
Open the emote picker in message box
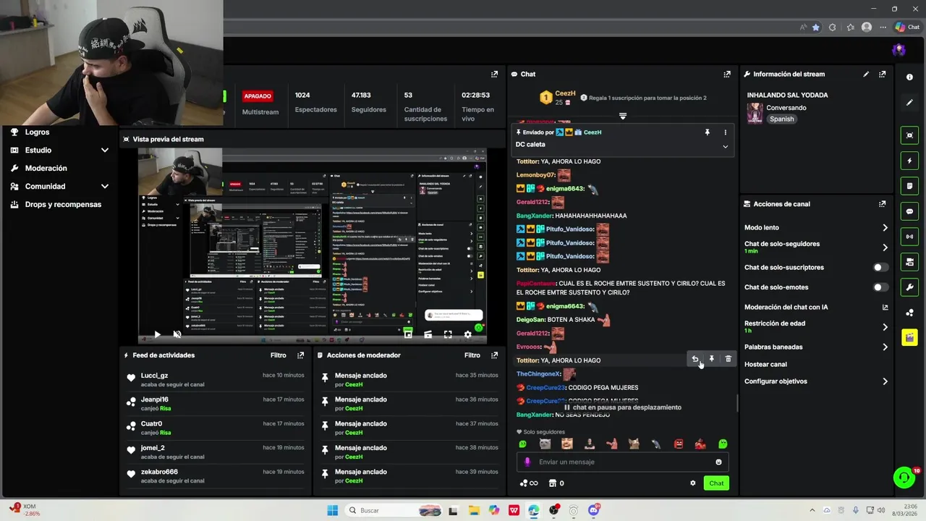(x=718, y=462)
